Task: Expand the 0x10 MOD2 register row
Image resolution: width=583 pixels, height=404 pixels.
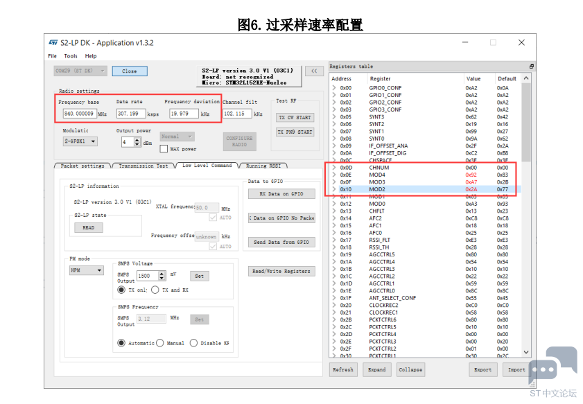Action: tap(334, 189)
